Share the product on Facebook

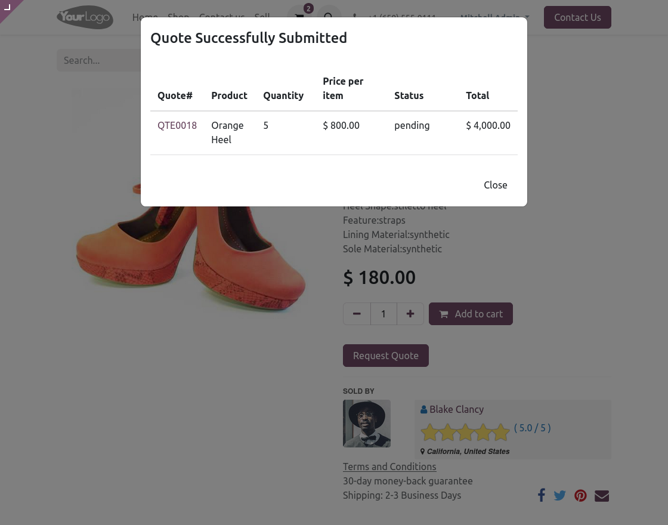click(x=542, y=495)
